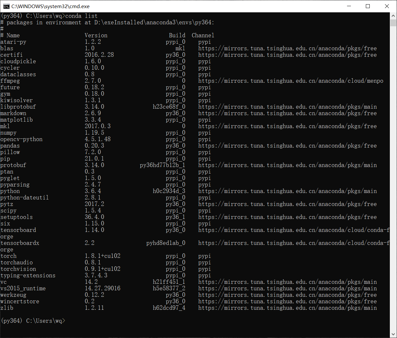This screenshot has height=338, width=397.
Task: Click the 'markdown' package name
Action: pos(13,113)
